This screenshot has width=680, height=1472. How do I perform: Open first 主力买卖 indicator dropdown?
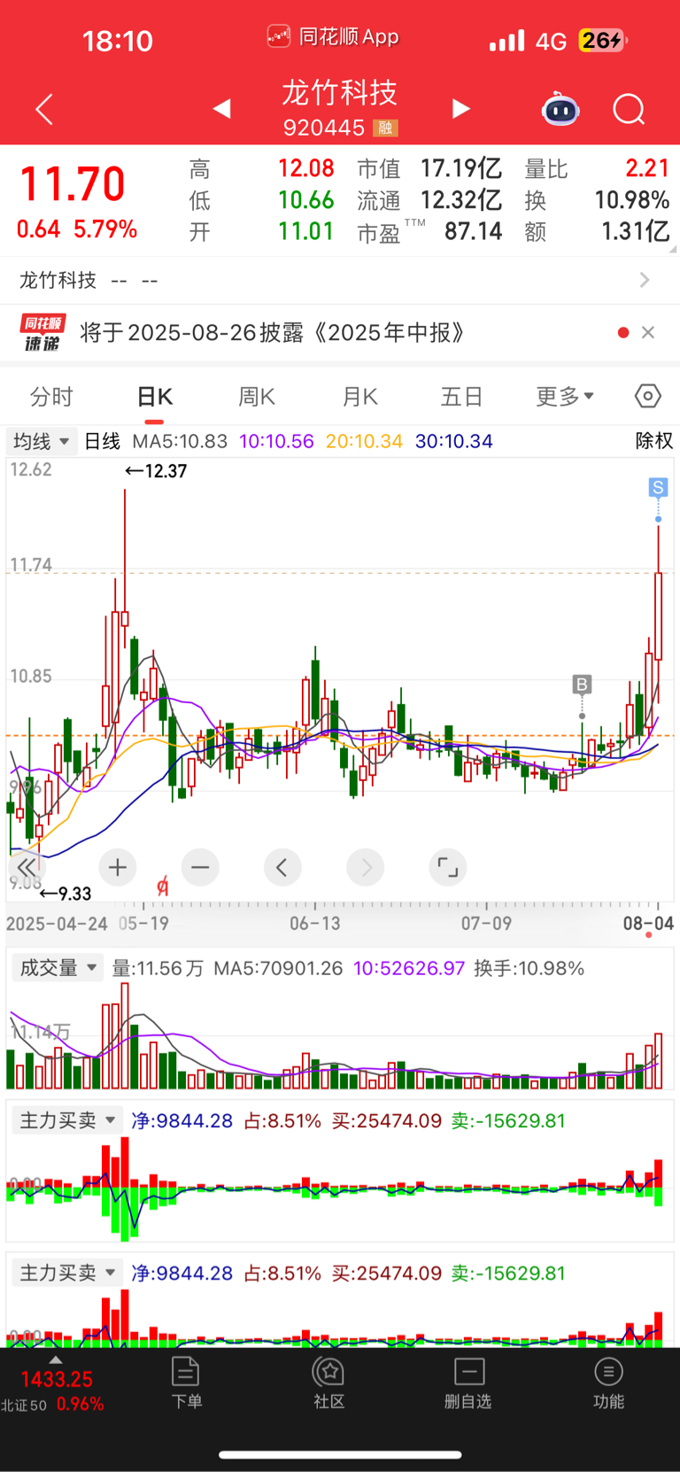[x=67, y=1120]
